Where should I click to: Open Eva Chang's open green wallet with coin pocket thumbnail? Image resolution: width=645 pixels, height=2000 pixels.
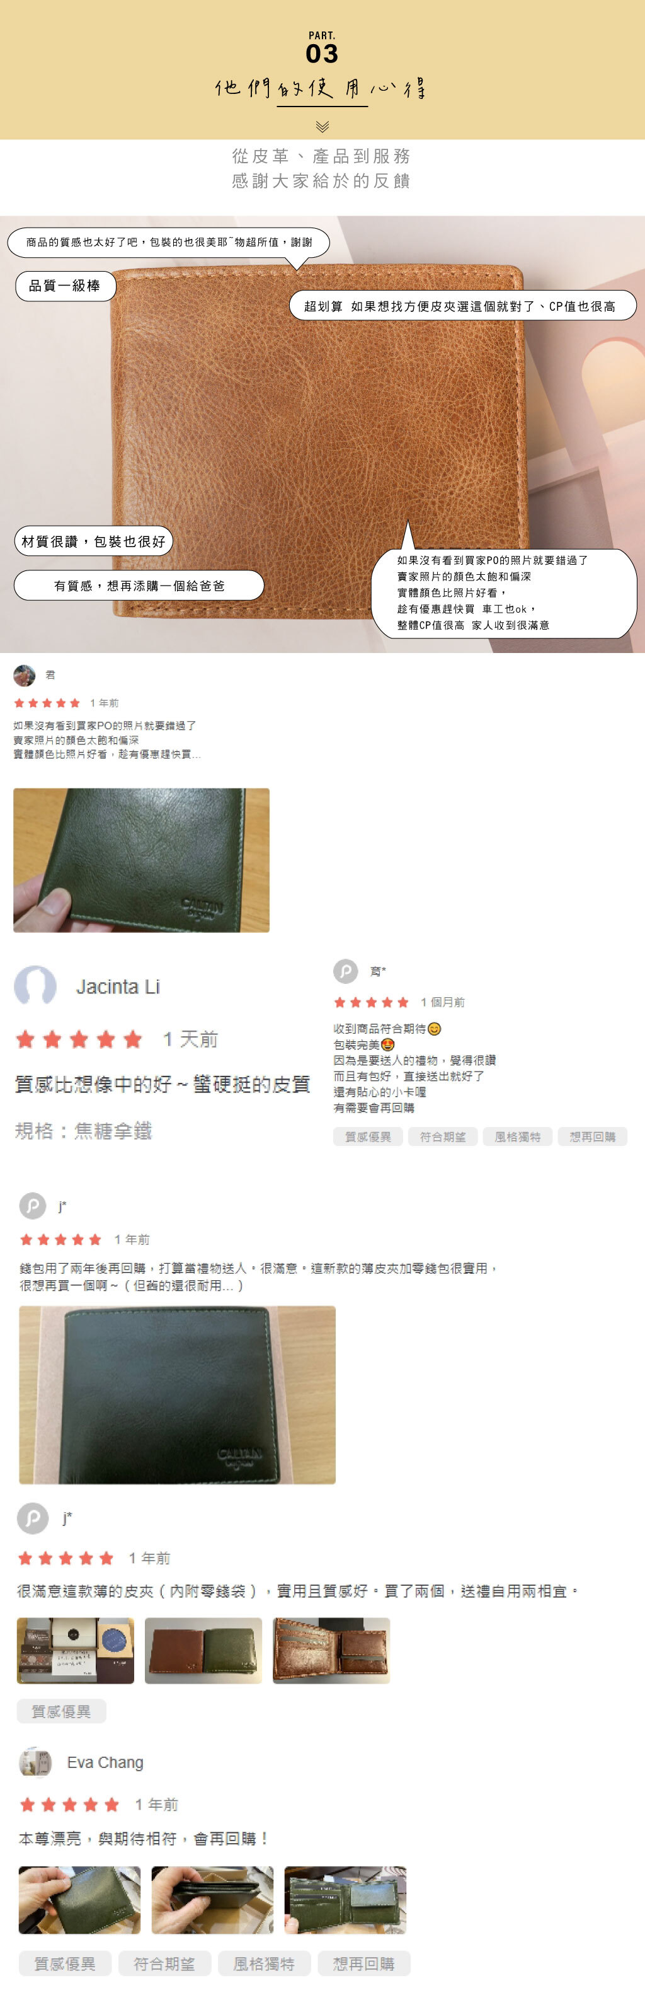pos(345,1900)
